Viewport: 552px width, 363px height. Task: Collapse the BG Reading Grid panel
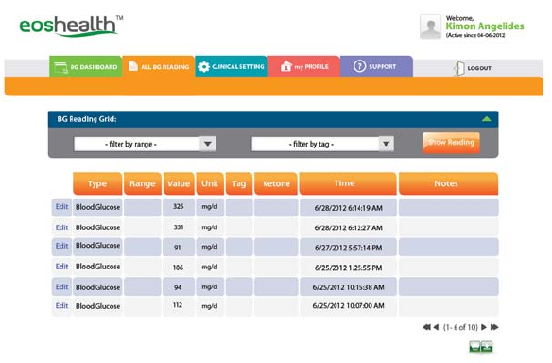pyautogui.click(x=486, y=119)
